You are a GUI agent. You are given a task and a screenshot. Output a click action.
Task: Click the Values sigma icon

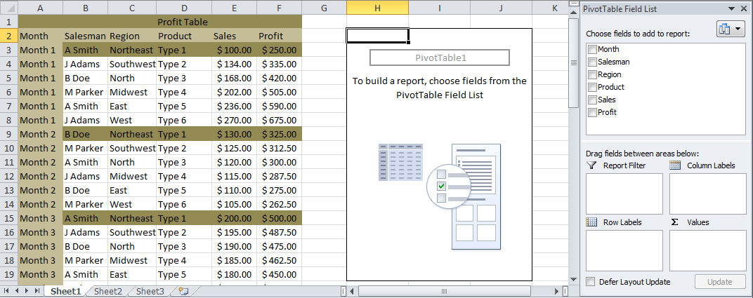coord(675,222)
